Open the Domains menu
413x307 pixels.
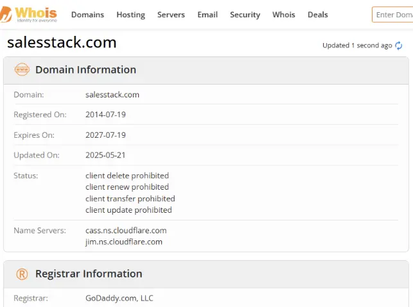pos(88,15)
